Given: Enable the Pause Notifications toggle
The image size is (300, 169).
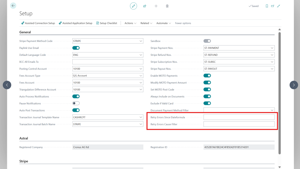Looking at the screenshot, I should (x=76, y=103).
